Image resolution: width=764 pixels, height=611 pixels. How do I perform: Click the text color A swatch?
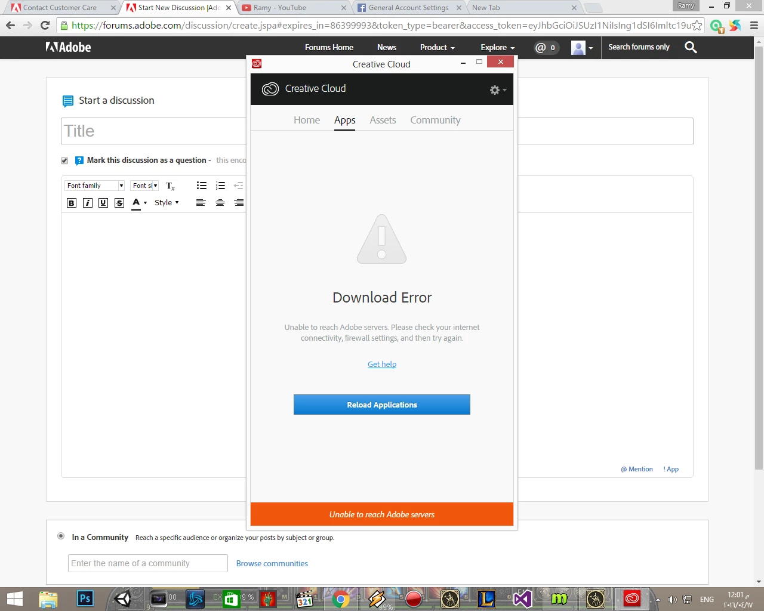[136, 203]
